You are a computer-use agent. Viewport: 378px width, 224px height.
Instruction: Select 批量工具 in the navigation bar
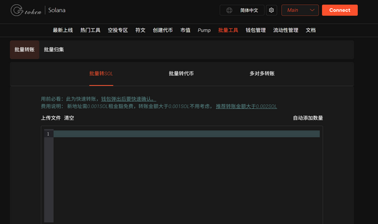228,30
